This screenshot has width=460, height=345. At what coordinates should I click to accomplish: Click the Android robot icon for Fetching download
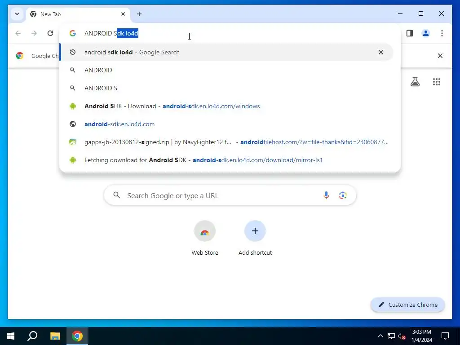click(73, 160)
